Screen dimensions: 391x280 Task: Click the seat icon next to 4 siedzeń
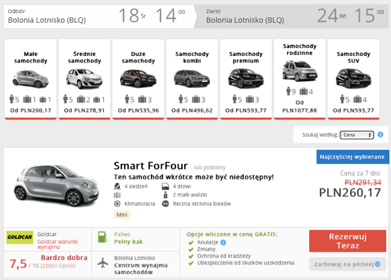pos(117,186)
